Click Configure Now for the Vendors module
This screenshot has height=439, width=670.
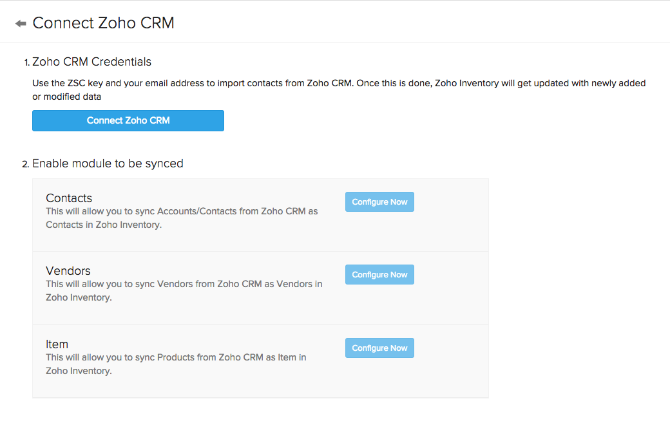(x=379, y=274)
